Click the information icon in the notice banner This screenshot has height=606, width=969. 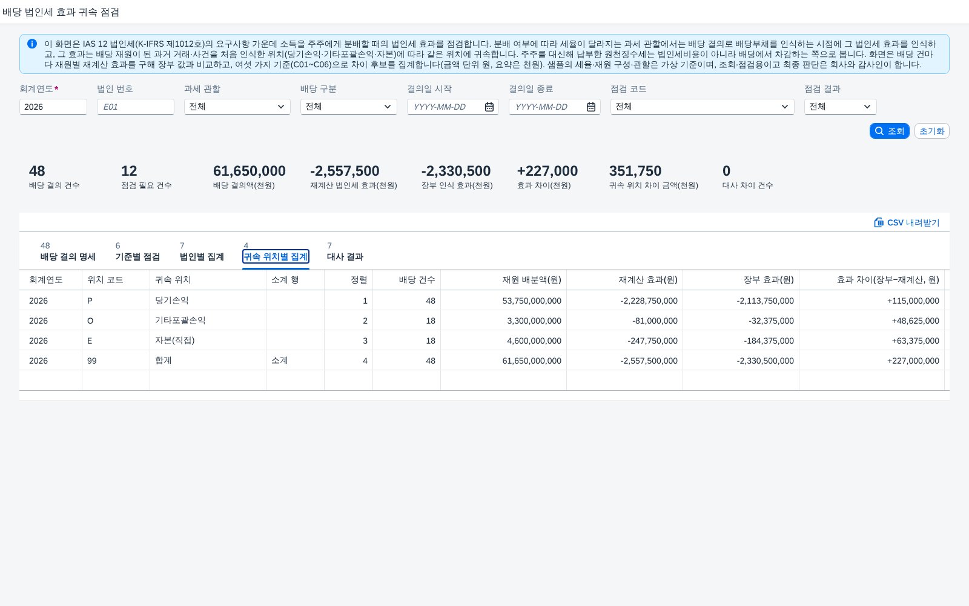[x=32, y=44]
